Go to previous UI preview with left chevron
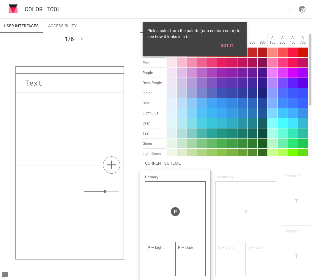 (x=57, y=39)
